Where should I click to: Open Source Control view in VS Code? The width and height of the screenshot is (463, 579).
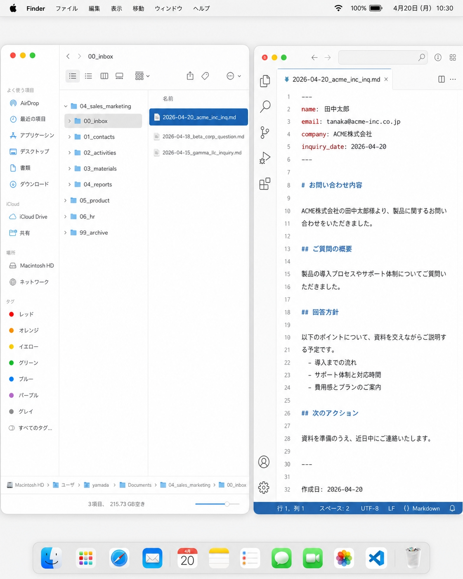pos(265,132)
